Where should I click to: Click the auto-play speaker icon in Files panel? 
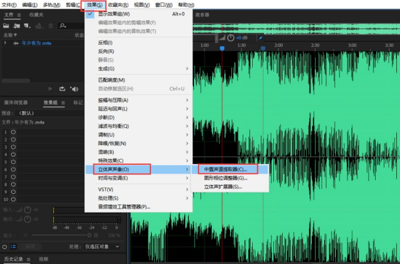click(x=74, y=89)
